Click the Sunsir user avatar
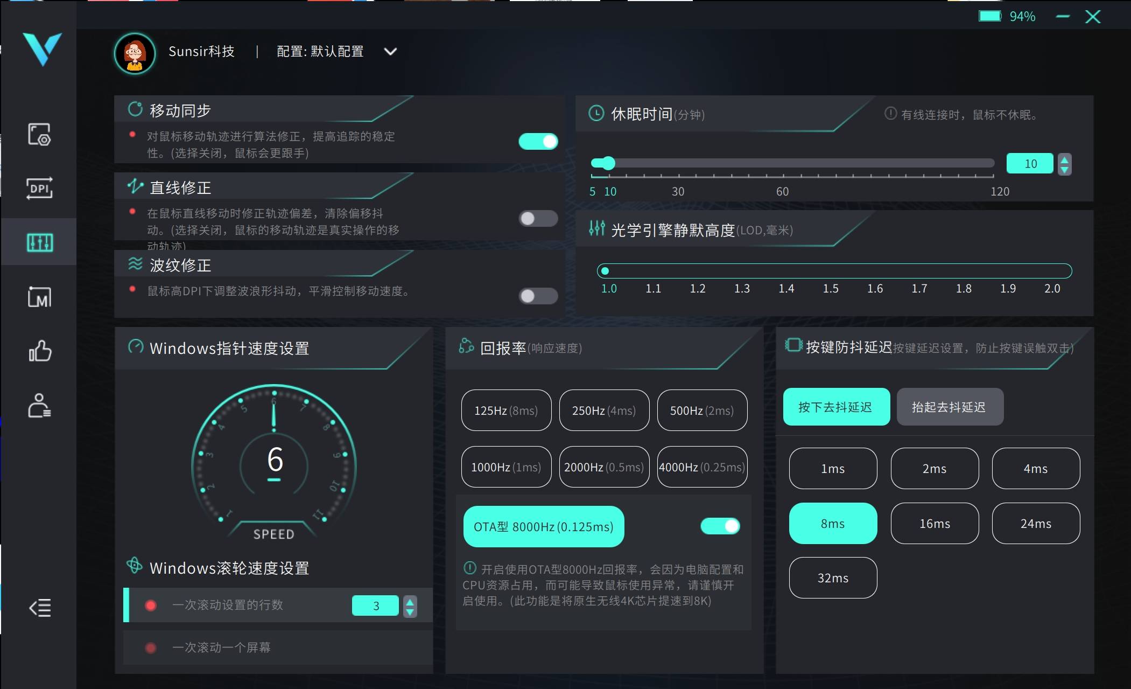This screenshot has width=1131, height=689. coord(135,53)
